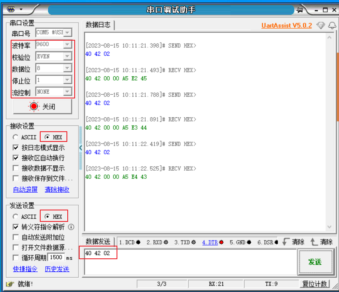This screenshot has width=339, height=292.
Task: Click the 复位计数 button
Action: click(x=314, y=284)
